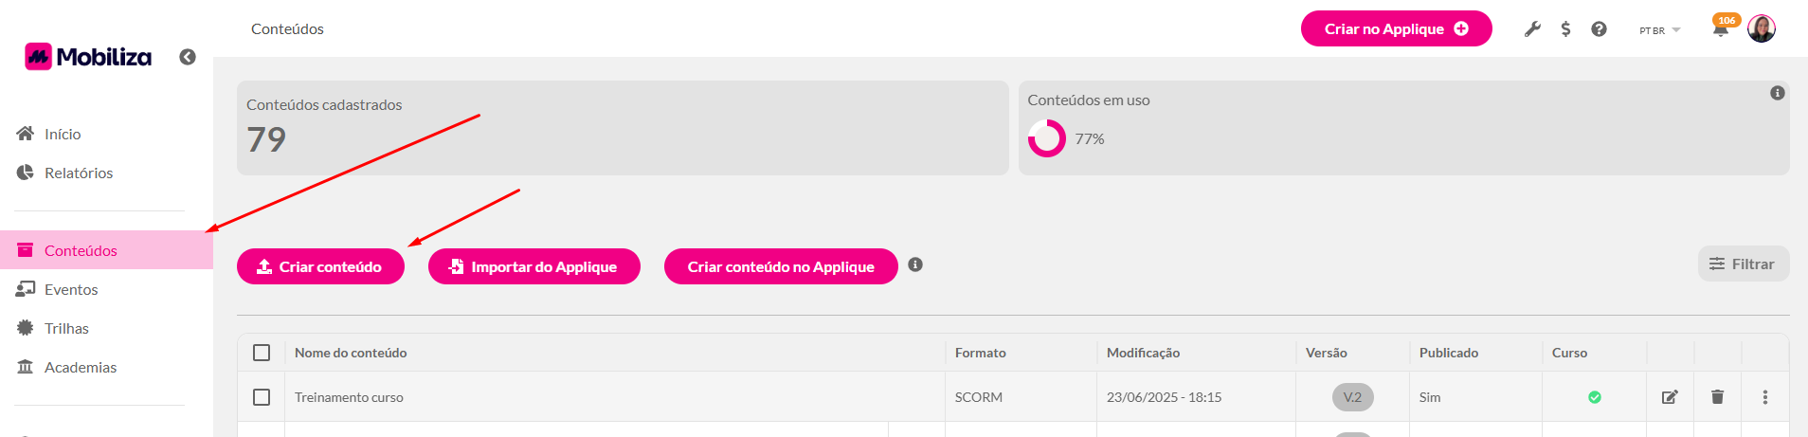This screenshot has height=437, width=1808.
Task: Open the help question mark icon
Action: click(1599, 29)
